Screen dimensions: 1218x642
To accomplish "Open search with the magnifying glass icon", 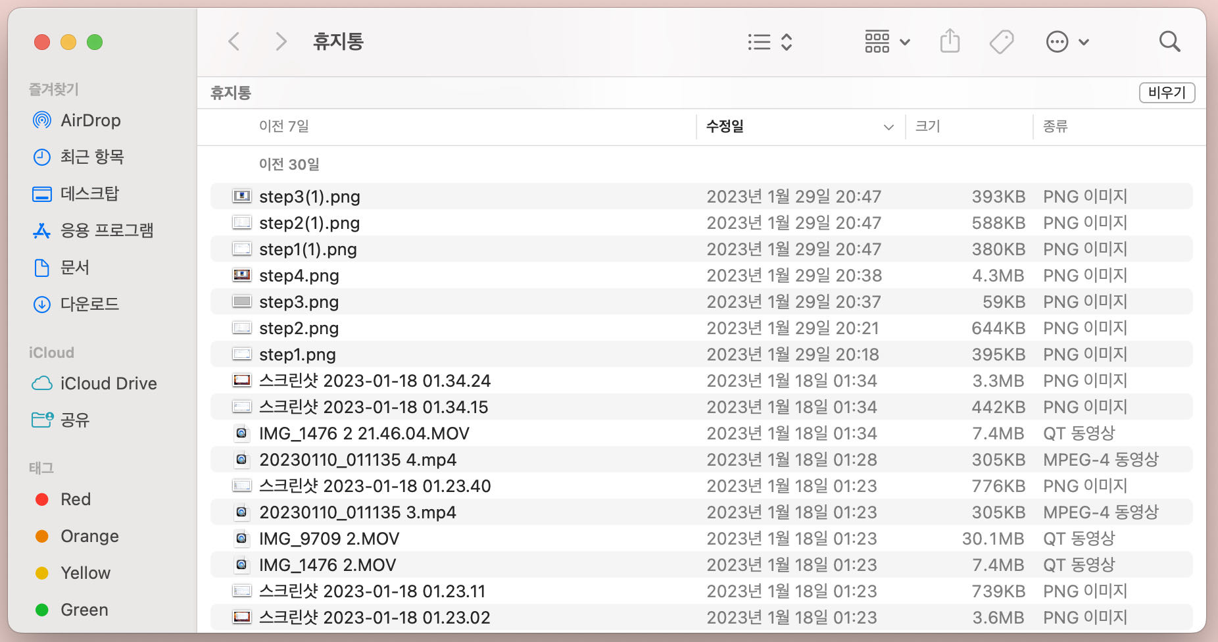I will (x=1170, y=41).
